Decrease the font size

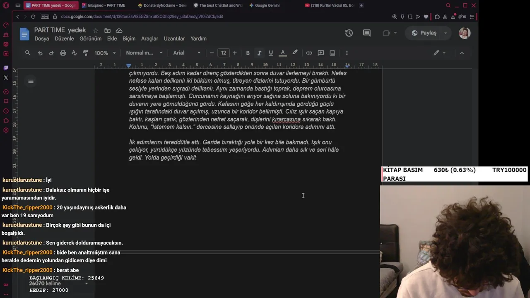pos(212,53)
